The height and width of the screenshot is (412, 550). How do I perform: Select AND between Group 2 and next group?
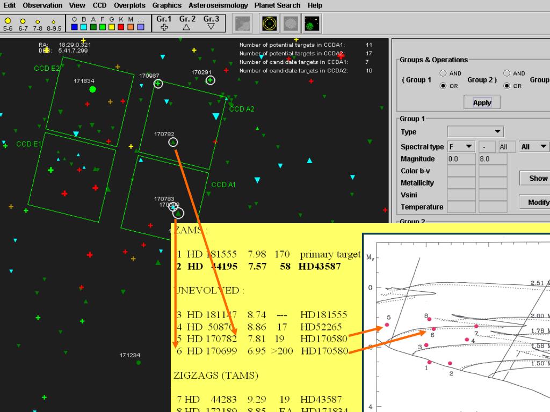click(506, 73)
